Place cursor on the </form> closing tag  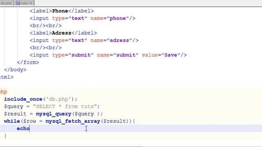pos(28,62)
